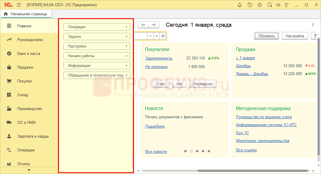321x174 pixels.
Task: Open search with magnifier icon
Action: point(269,5)
